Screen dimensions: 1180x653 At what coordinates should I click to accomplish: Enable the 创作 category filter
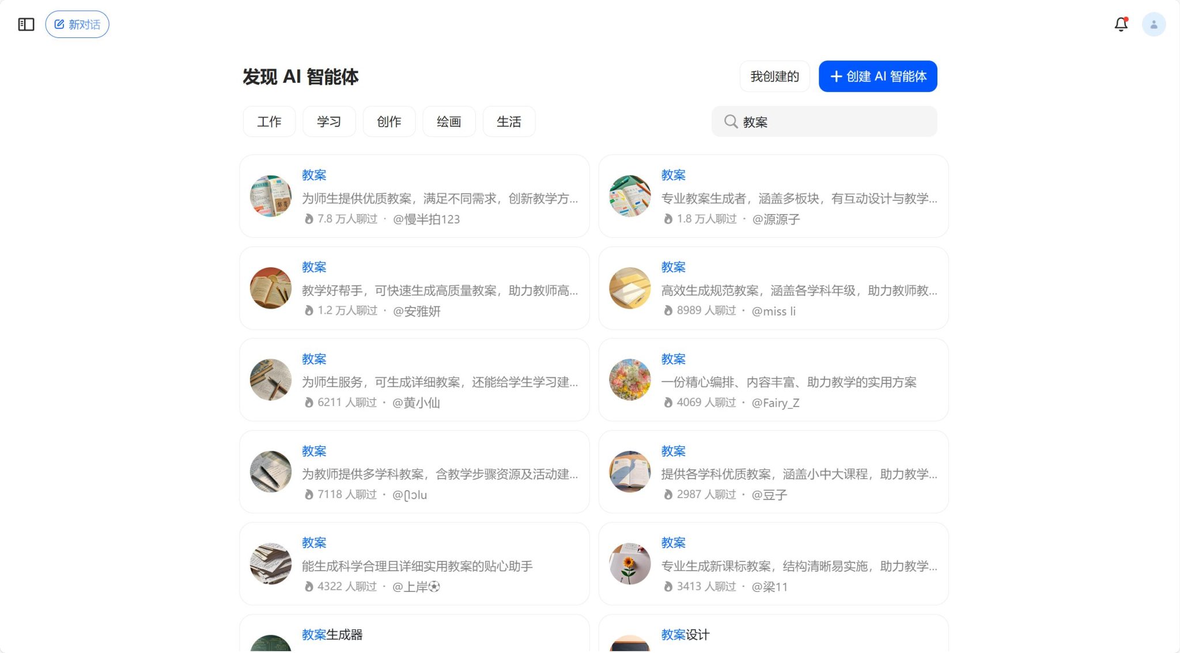pyautogui.click(x=389, y=122)
